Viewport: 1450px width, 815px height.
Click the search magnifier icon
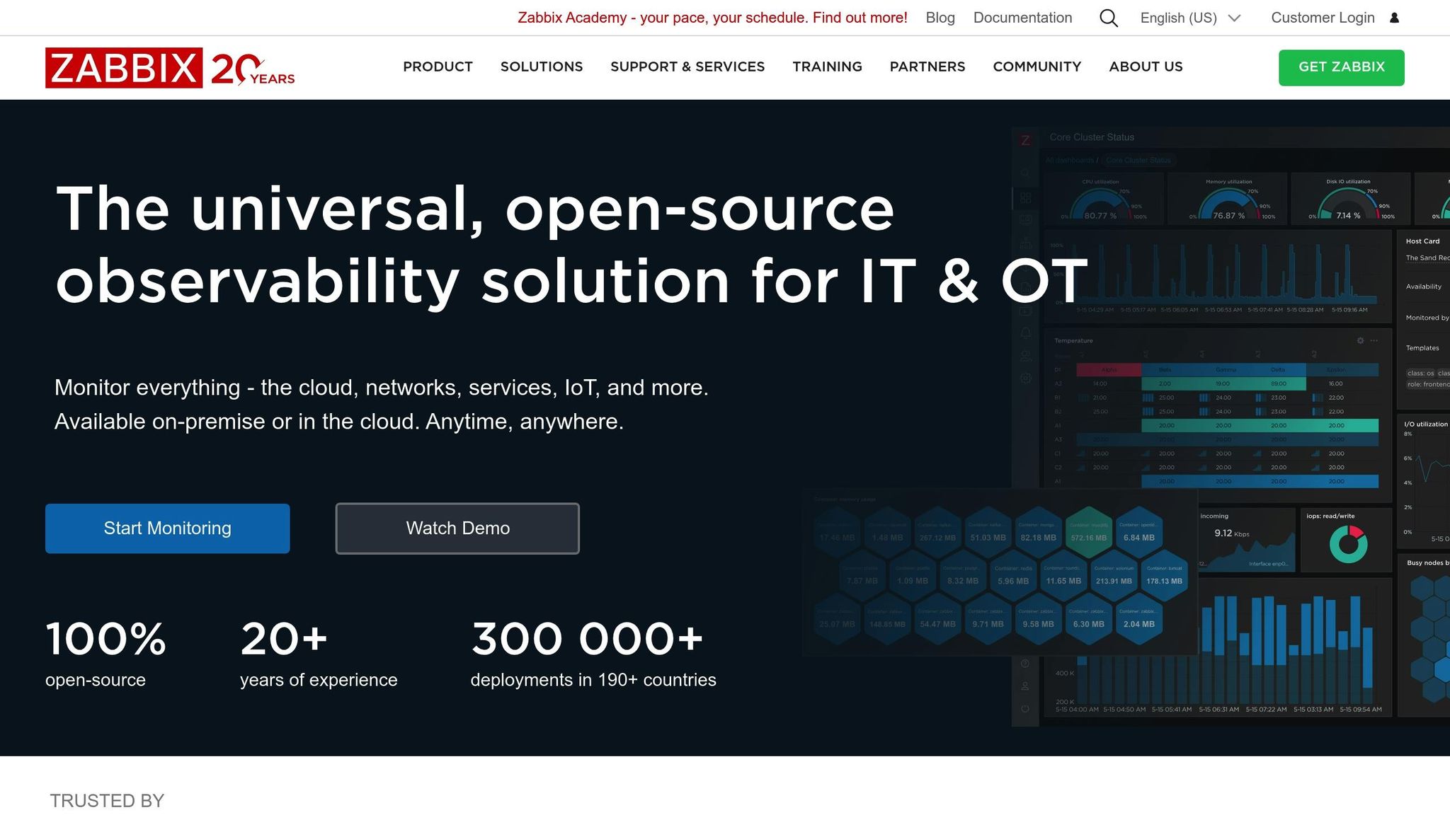[x=1108, y=18]
